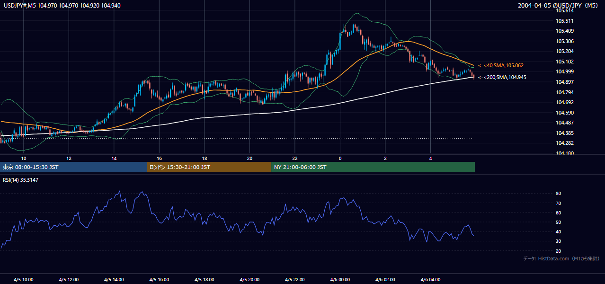Click price axis value 105.204
The height and width of the screenshot is (284, 605).
point(565,51)
